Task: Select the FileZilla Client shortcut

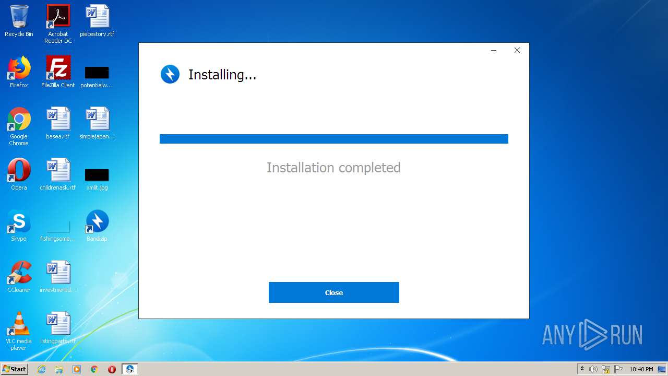Action: tap(58, 72)
